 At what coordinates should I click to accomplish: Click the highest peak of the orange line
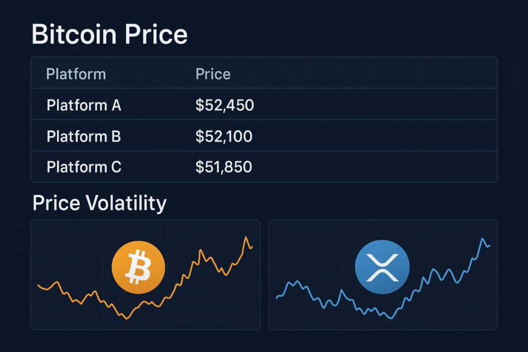coord(246,237)
